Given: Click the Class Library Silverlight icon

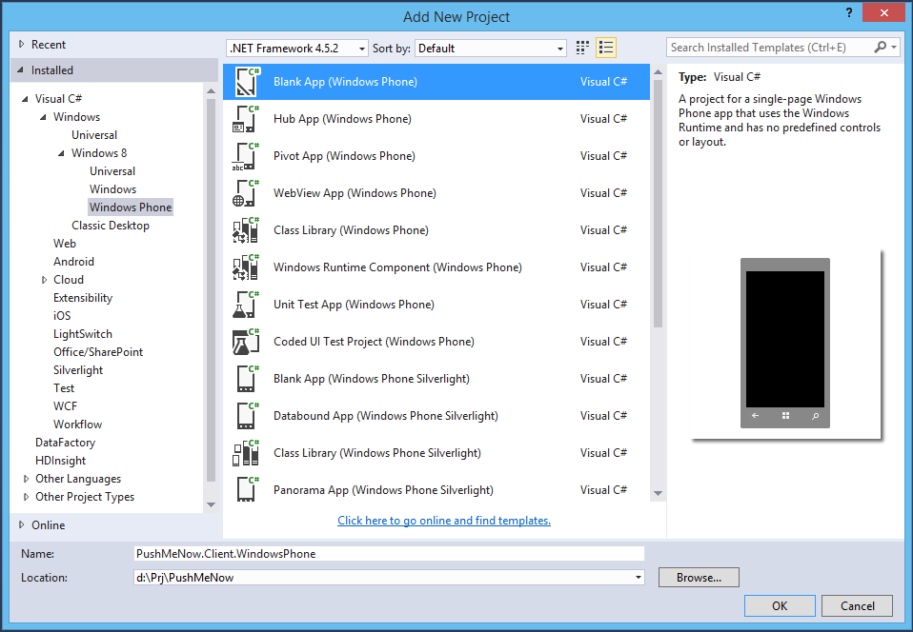Looking at the screenshot, I should (x=246, y=454).
